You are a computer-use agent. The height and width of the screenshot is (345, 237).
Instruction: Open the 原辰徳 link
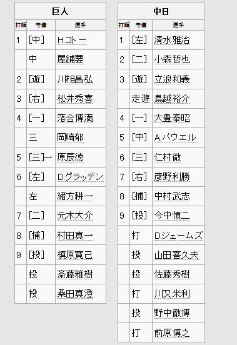(x=71, y=157)
